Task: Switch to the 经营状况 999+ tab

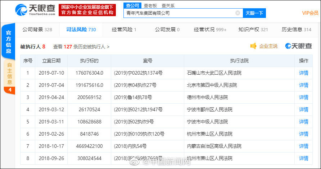Action: point(210,29)
